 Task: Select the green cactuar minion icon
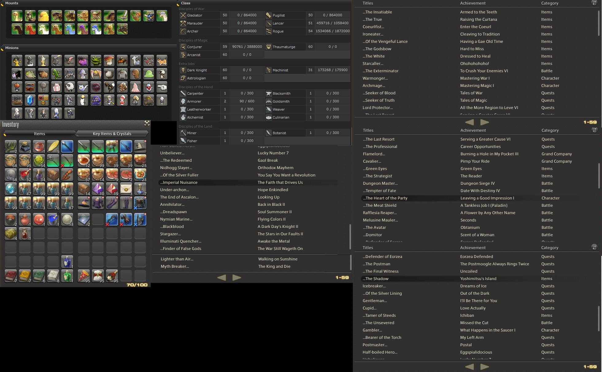pyautogui.click(x=56, y=74)
